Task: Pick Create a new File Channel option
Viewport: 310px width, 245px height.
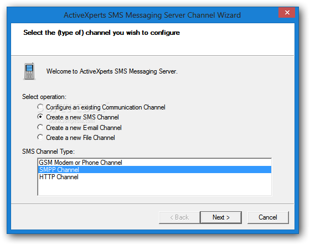Action: 76,138
